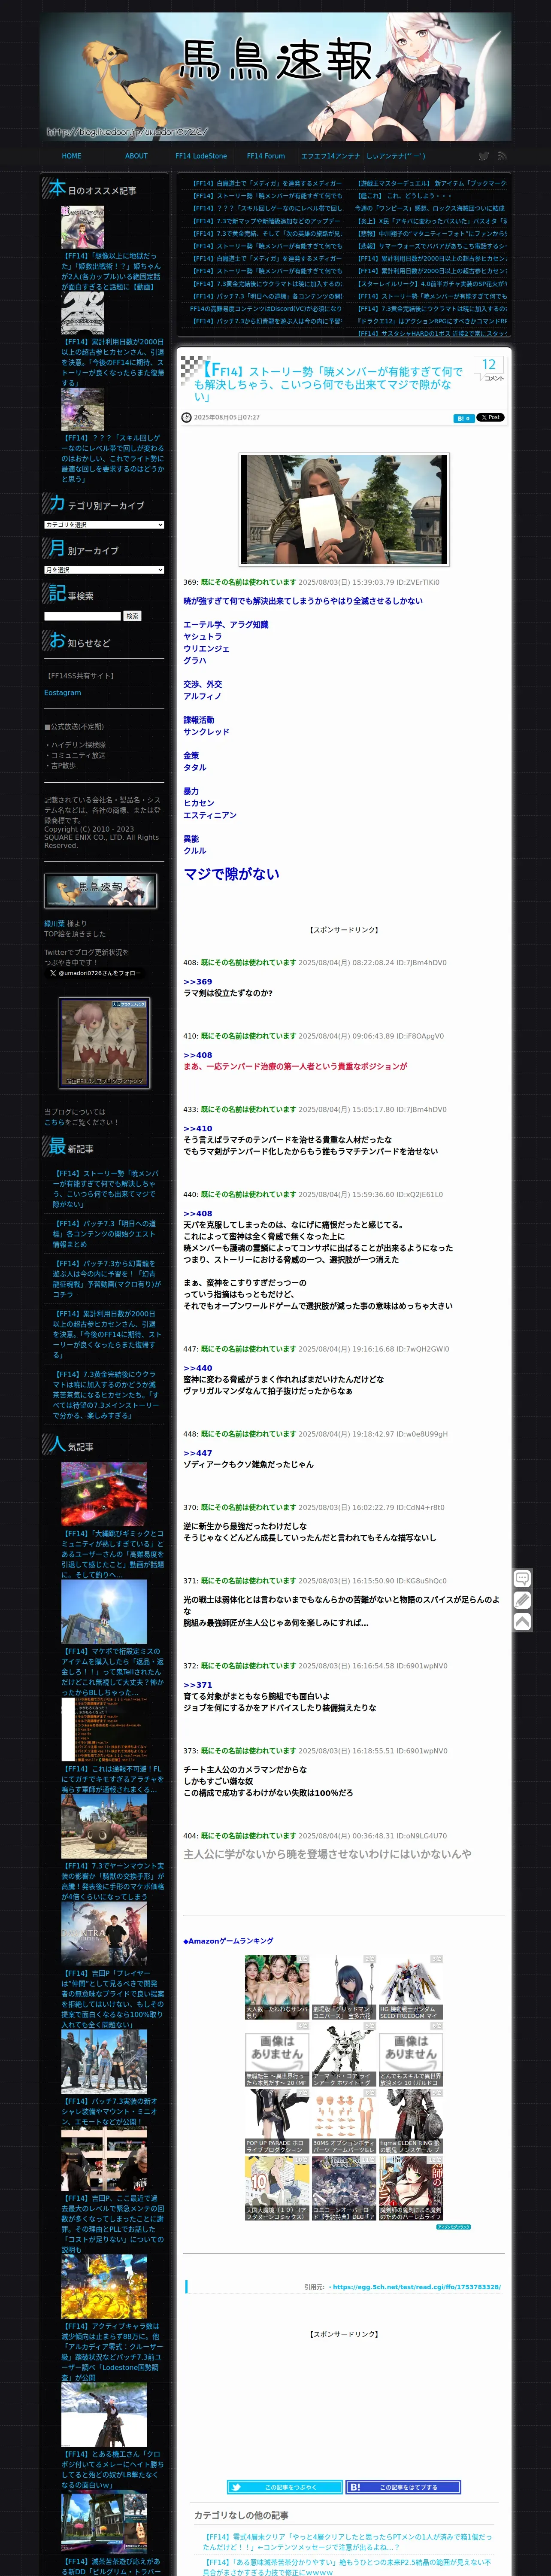Open headline 【遊戯王マスターデュエル】新アイテム
This screenshot has height=2576, width=551.
(x=431, y=184)
